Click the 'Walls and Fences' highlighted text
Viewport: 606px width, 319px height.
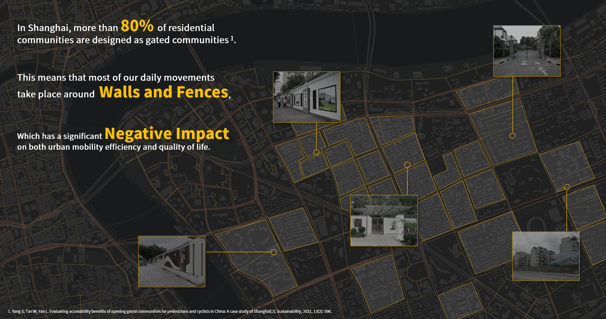point(164,92)
